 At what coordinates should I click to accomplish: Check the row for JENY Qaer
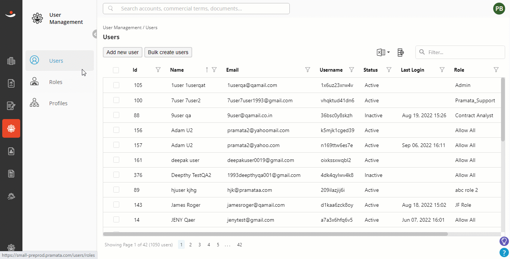(x=116, y=219)
